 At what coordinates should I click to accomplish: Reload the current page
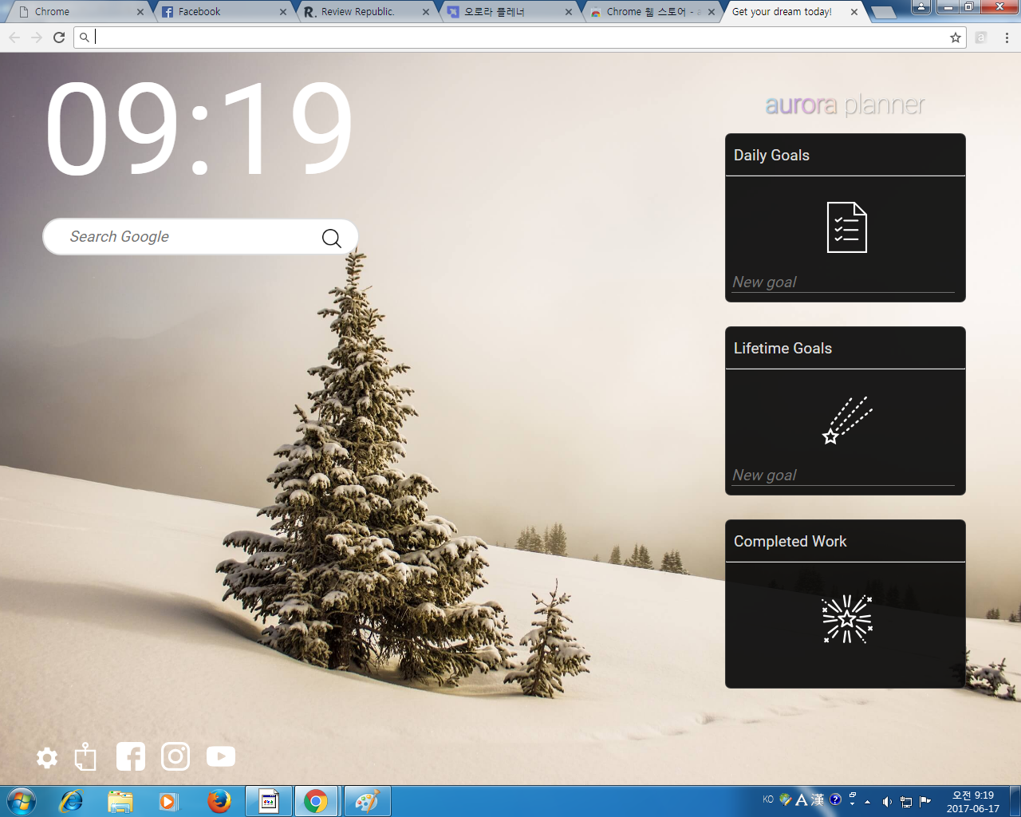[x=59, y=37]
